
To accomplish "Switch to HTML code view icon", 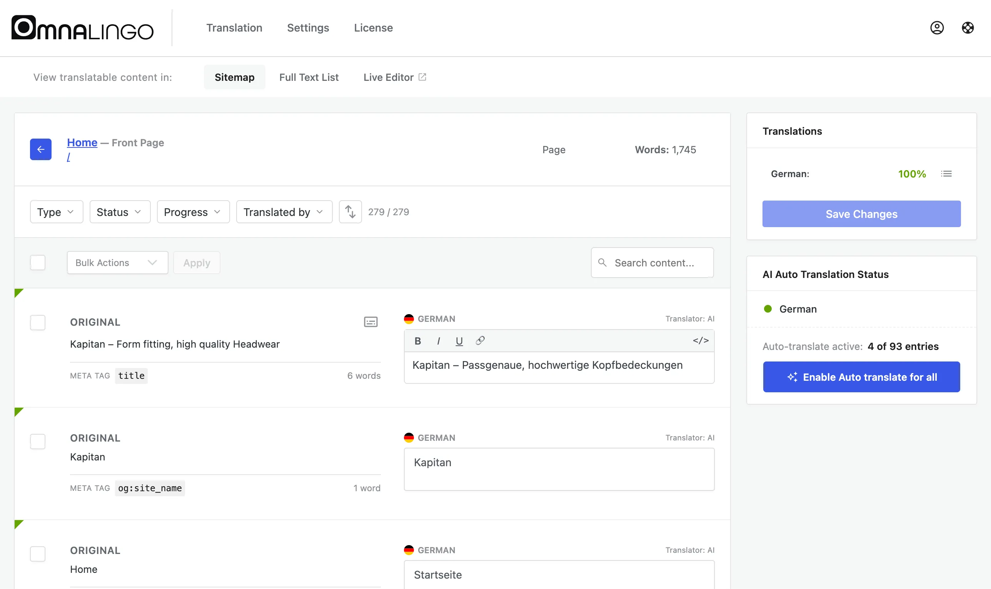I will pos(700,341).
